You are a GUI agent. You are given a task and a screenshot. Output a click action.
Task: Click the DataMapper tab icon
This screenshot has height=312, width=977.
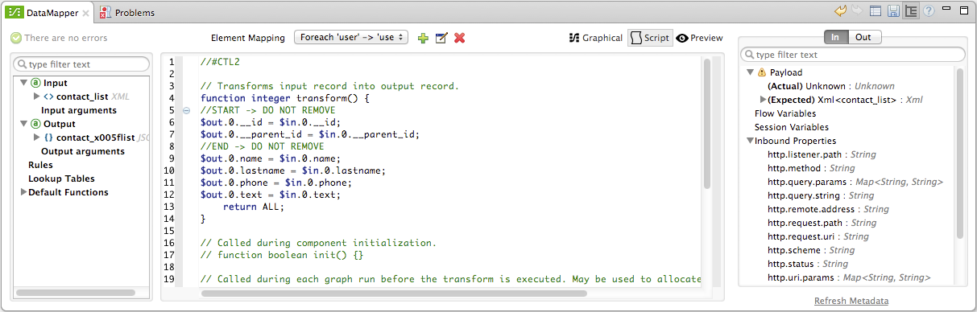pos(14,12)
